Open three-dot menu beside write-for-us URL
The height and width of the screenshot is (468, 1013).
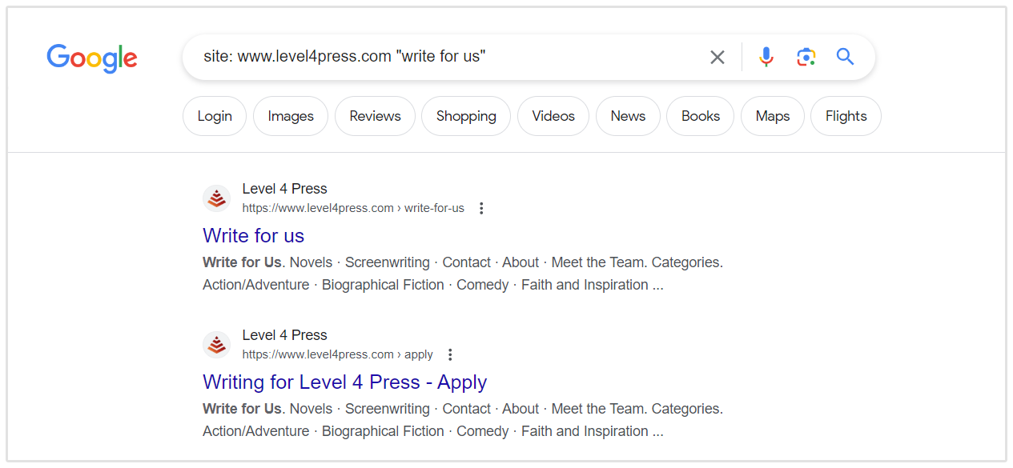click(x=481, y=208)
